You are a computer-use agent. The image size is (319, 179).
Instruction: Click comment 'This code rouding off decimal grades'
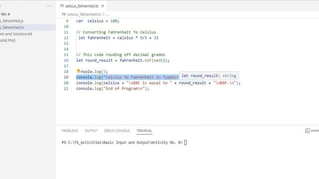[121, 55]
